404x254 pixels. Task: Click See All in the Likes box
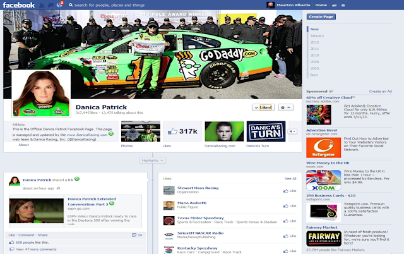(x=290, y=178)
